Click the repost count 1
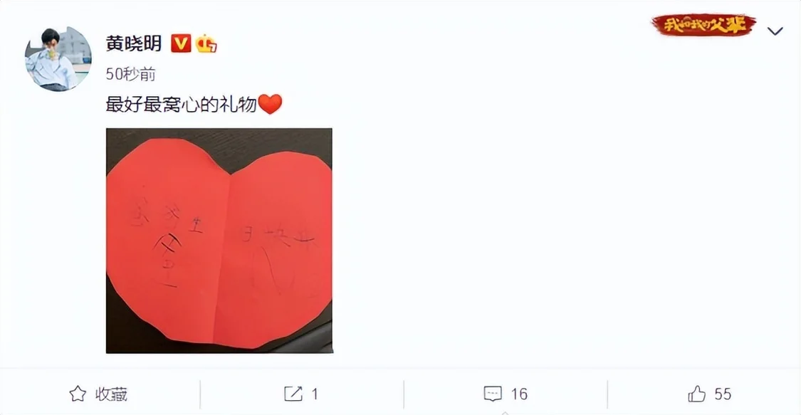801x415 pixels. tap(315, 394)
